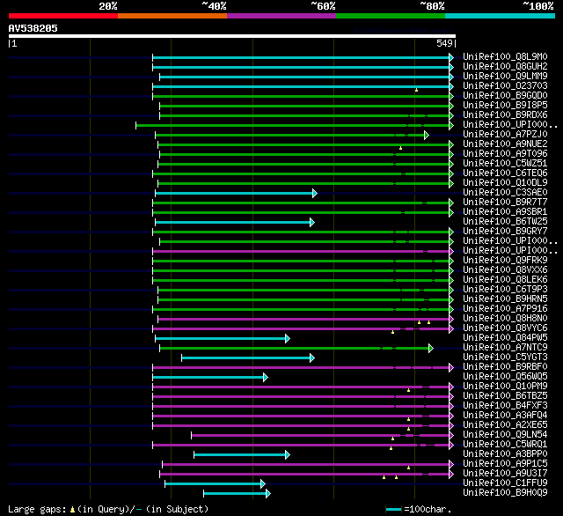Select the UniRef100_A7P916 label
563x516 pixels.
point(505,309)
